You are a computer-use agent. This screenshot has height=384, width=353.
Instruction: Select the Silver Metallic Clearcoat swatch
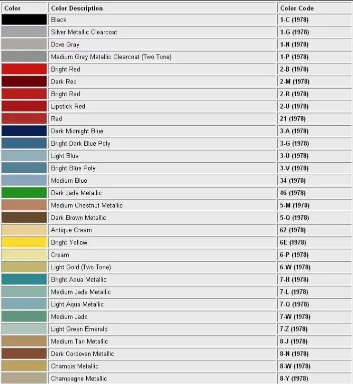(x=24, y=32)
